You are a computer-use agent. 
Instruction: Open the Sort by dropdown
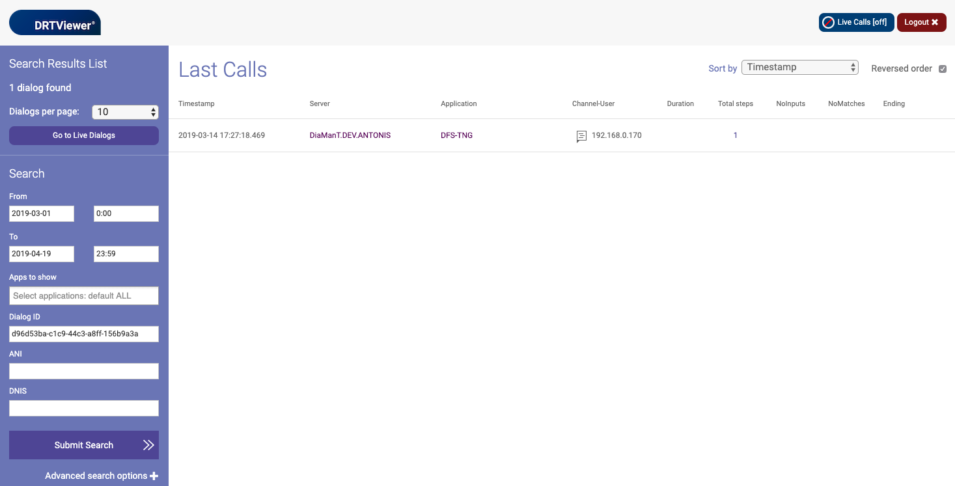(799, 66)
